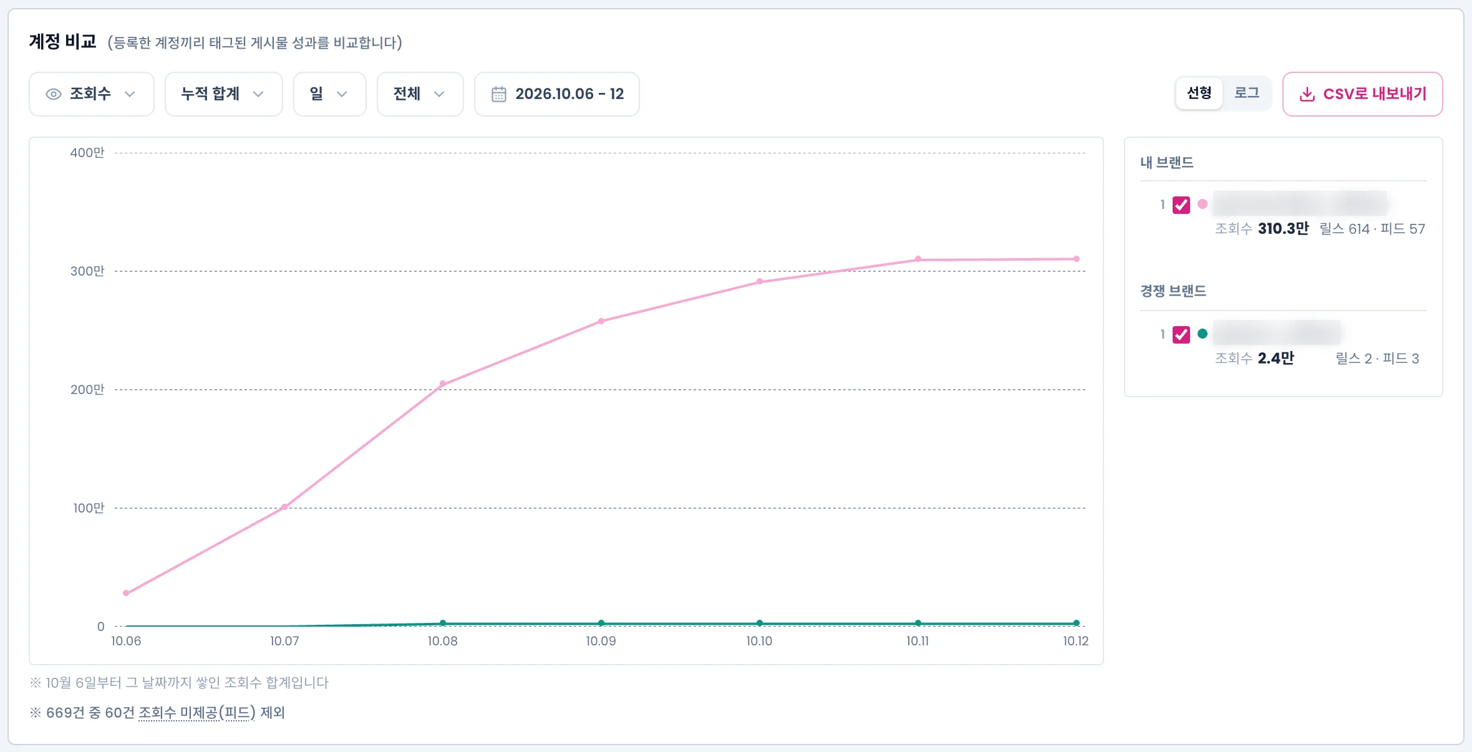Click the 릴스 614 · 피드 57 text
The height and width of the screenshot is (752, 1472).
coord(1372,229)
